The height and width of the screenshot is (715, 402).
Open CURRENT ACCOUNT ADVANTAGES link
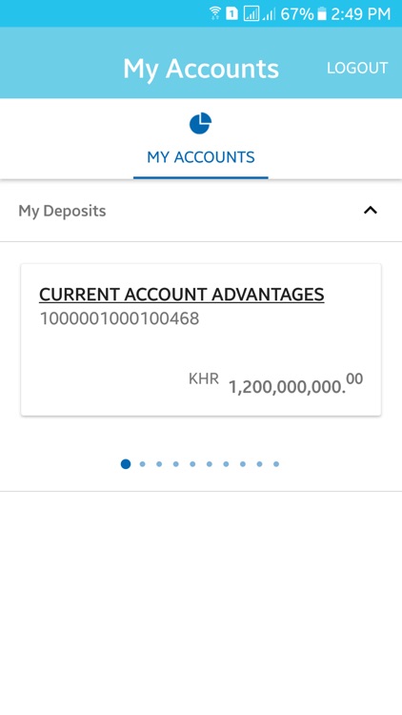(181, 295)
